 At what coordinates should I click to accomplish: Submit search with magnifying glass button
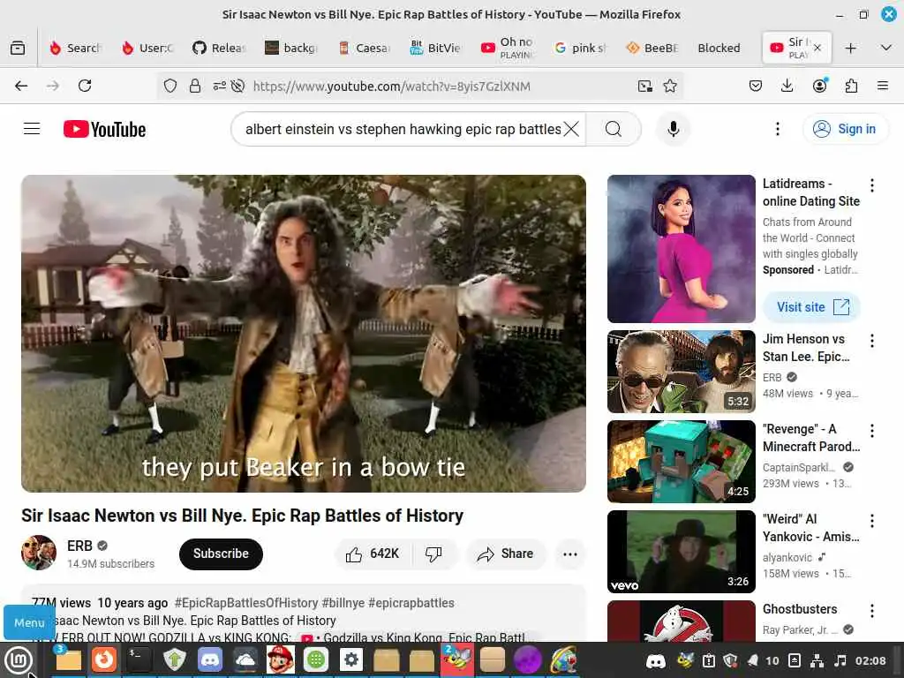614,129
